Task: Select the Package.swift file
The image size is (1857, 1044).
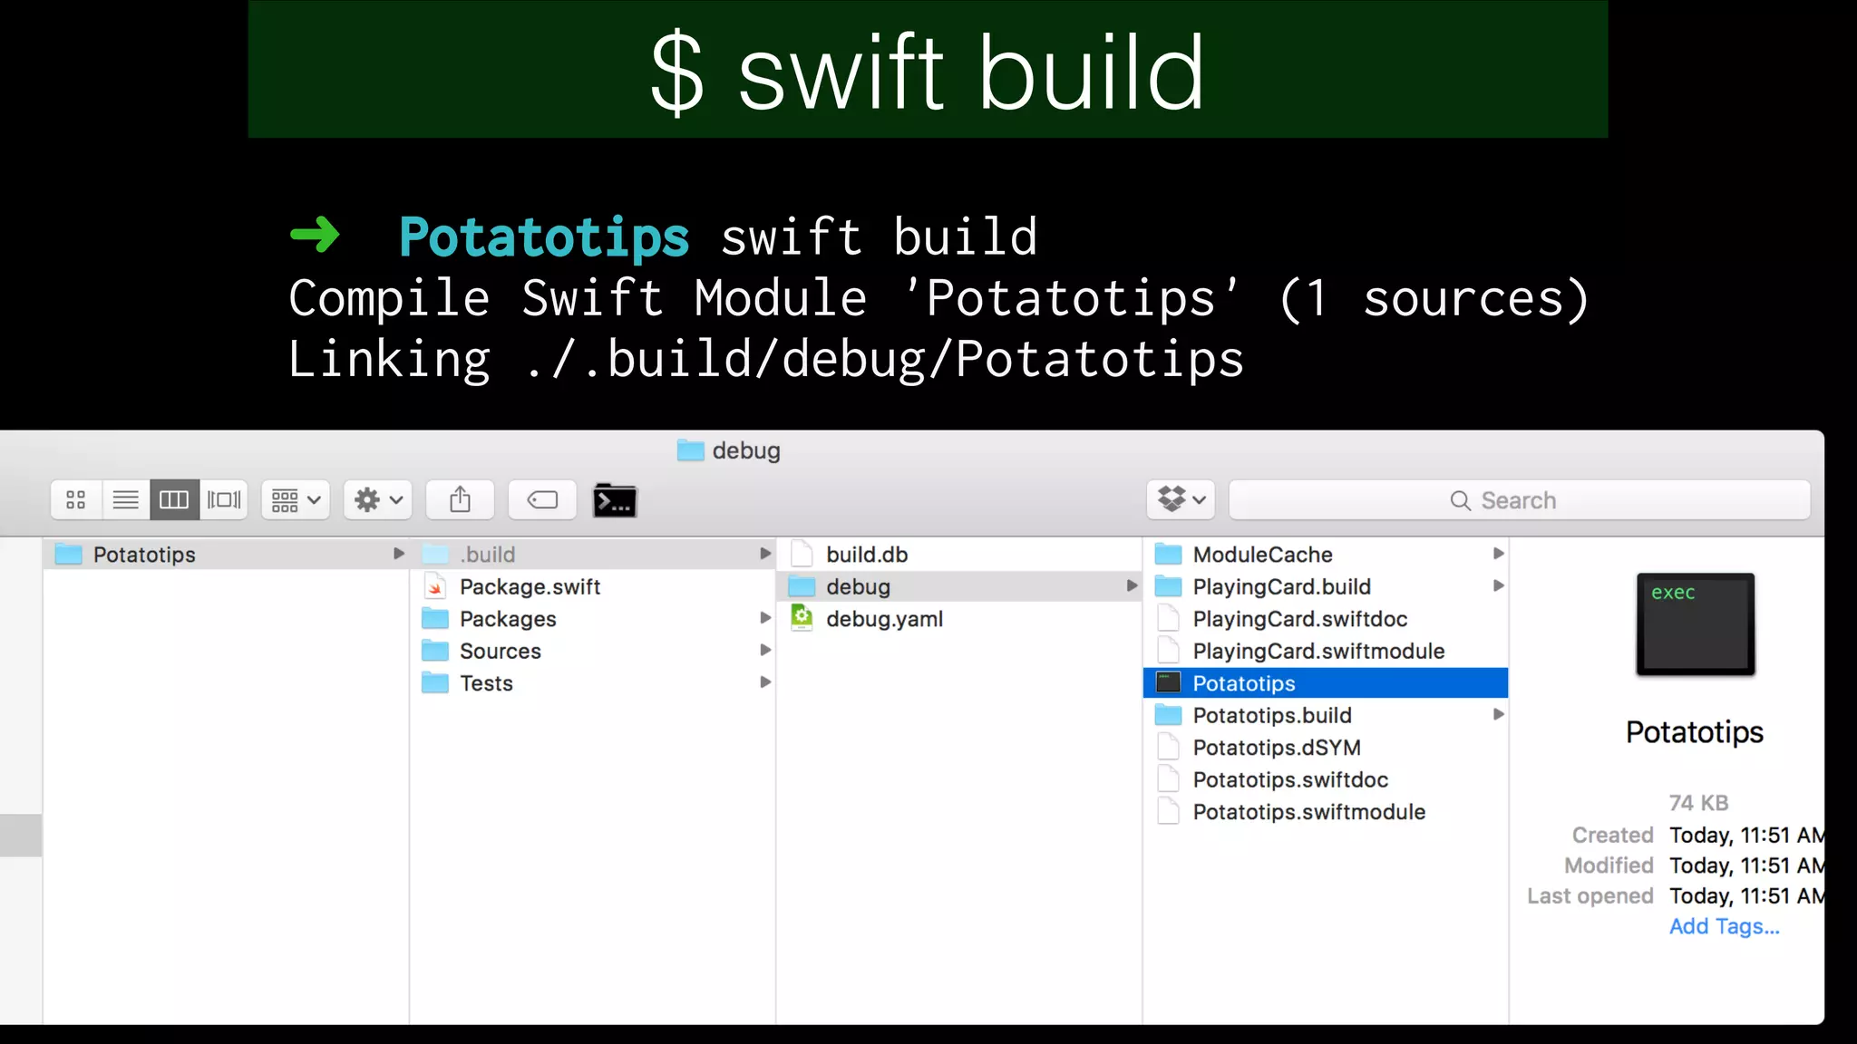Action: click(593, 586)
